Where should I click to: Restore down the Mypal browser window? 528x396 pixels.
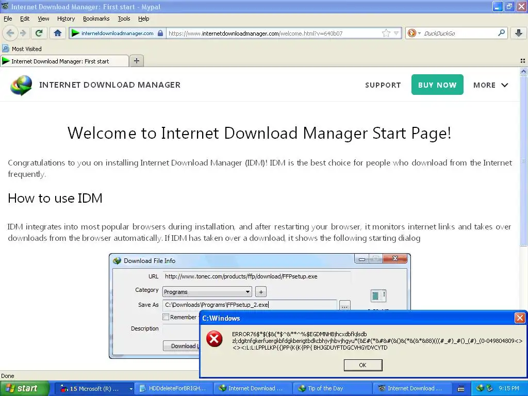click(x=509, y=6)
